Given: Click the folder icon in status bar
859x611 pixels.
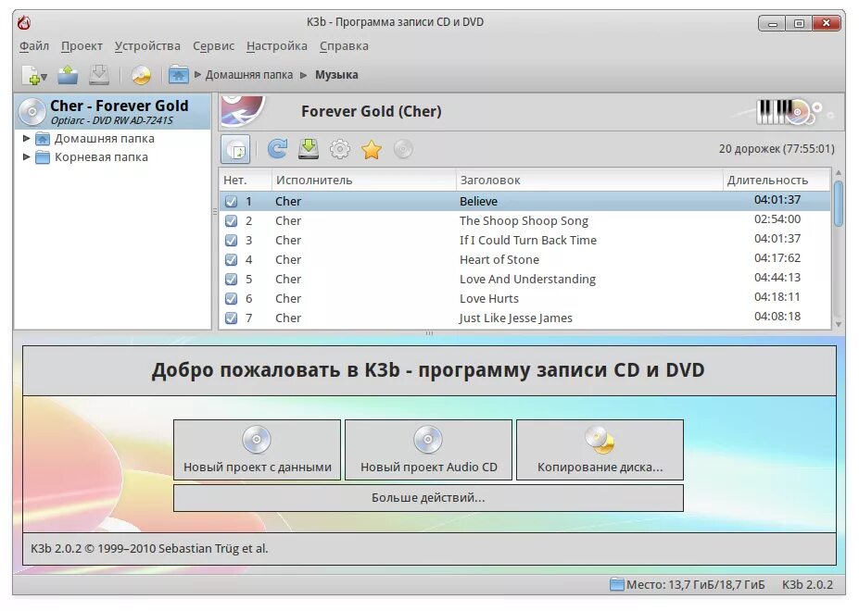Looking at the screenshot, I should 617,585.
